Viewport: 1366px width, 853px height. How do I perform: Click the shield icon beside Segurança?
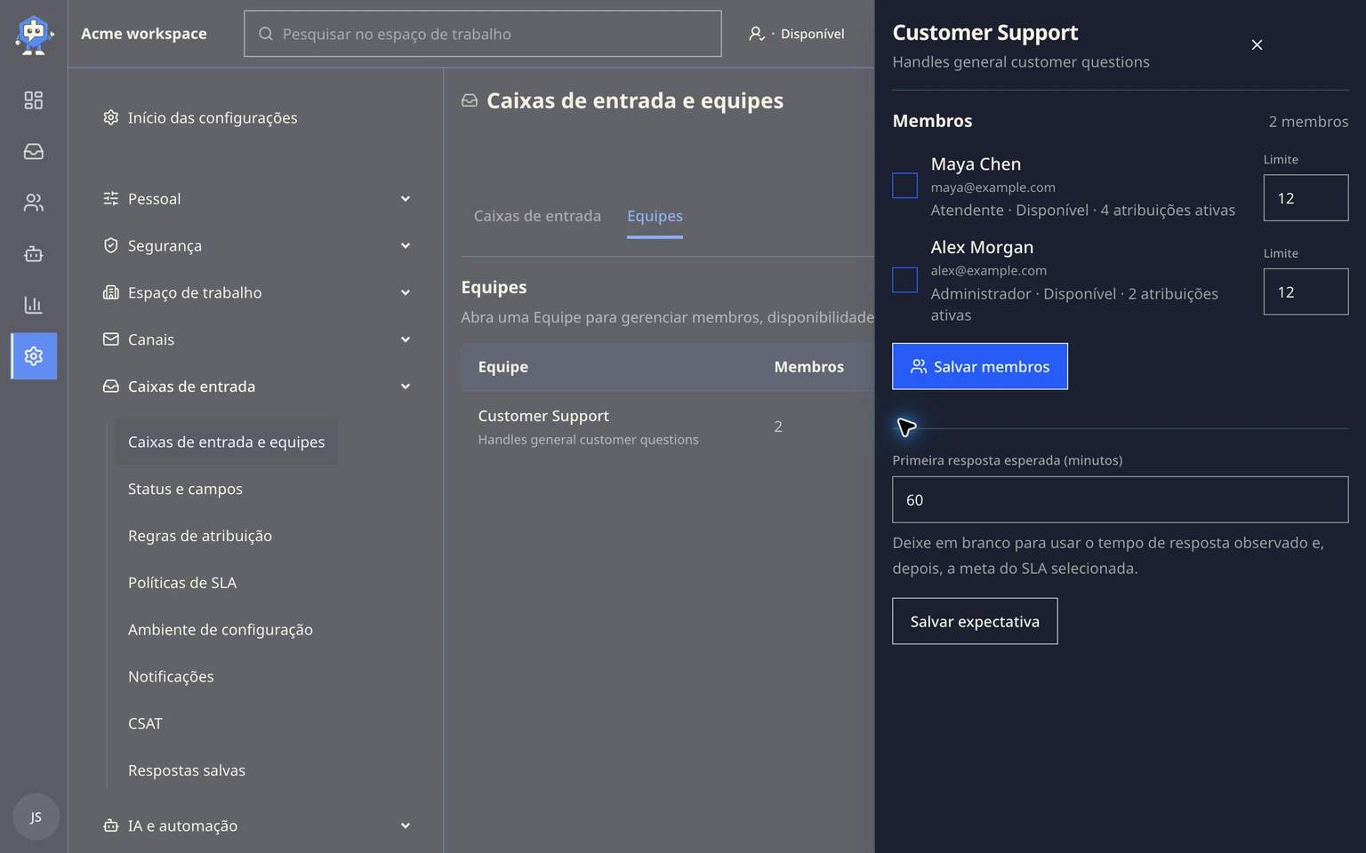pos(110,245)
